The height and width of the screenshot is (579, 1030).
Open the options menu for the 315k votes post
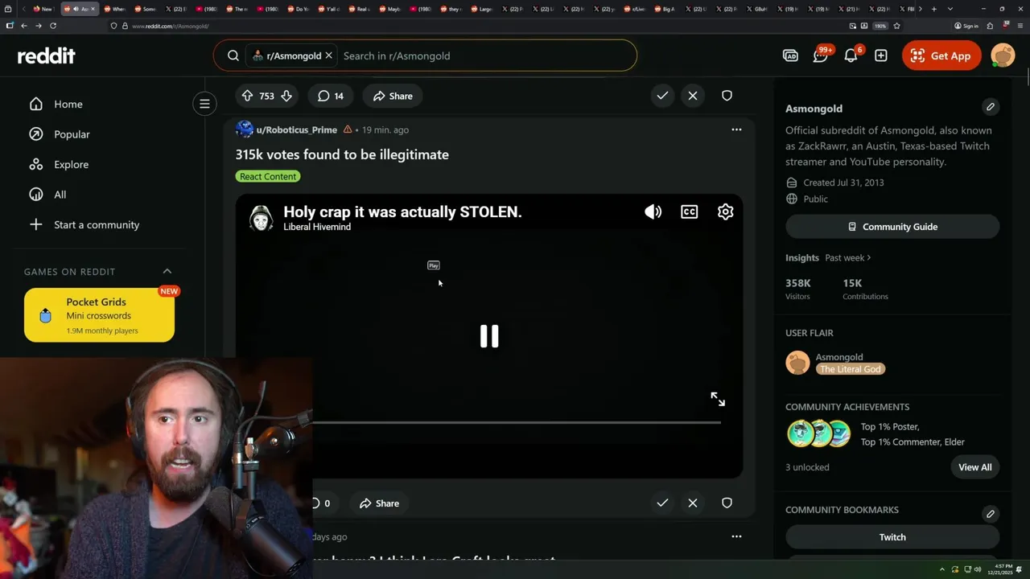[x=736, y=129]
